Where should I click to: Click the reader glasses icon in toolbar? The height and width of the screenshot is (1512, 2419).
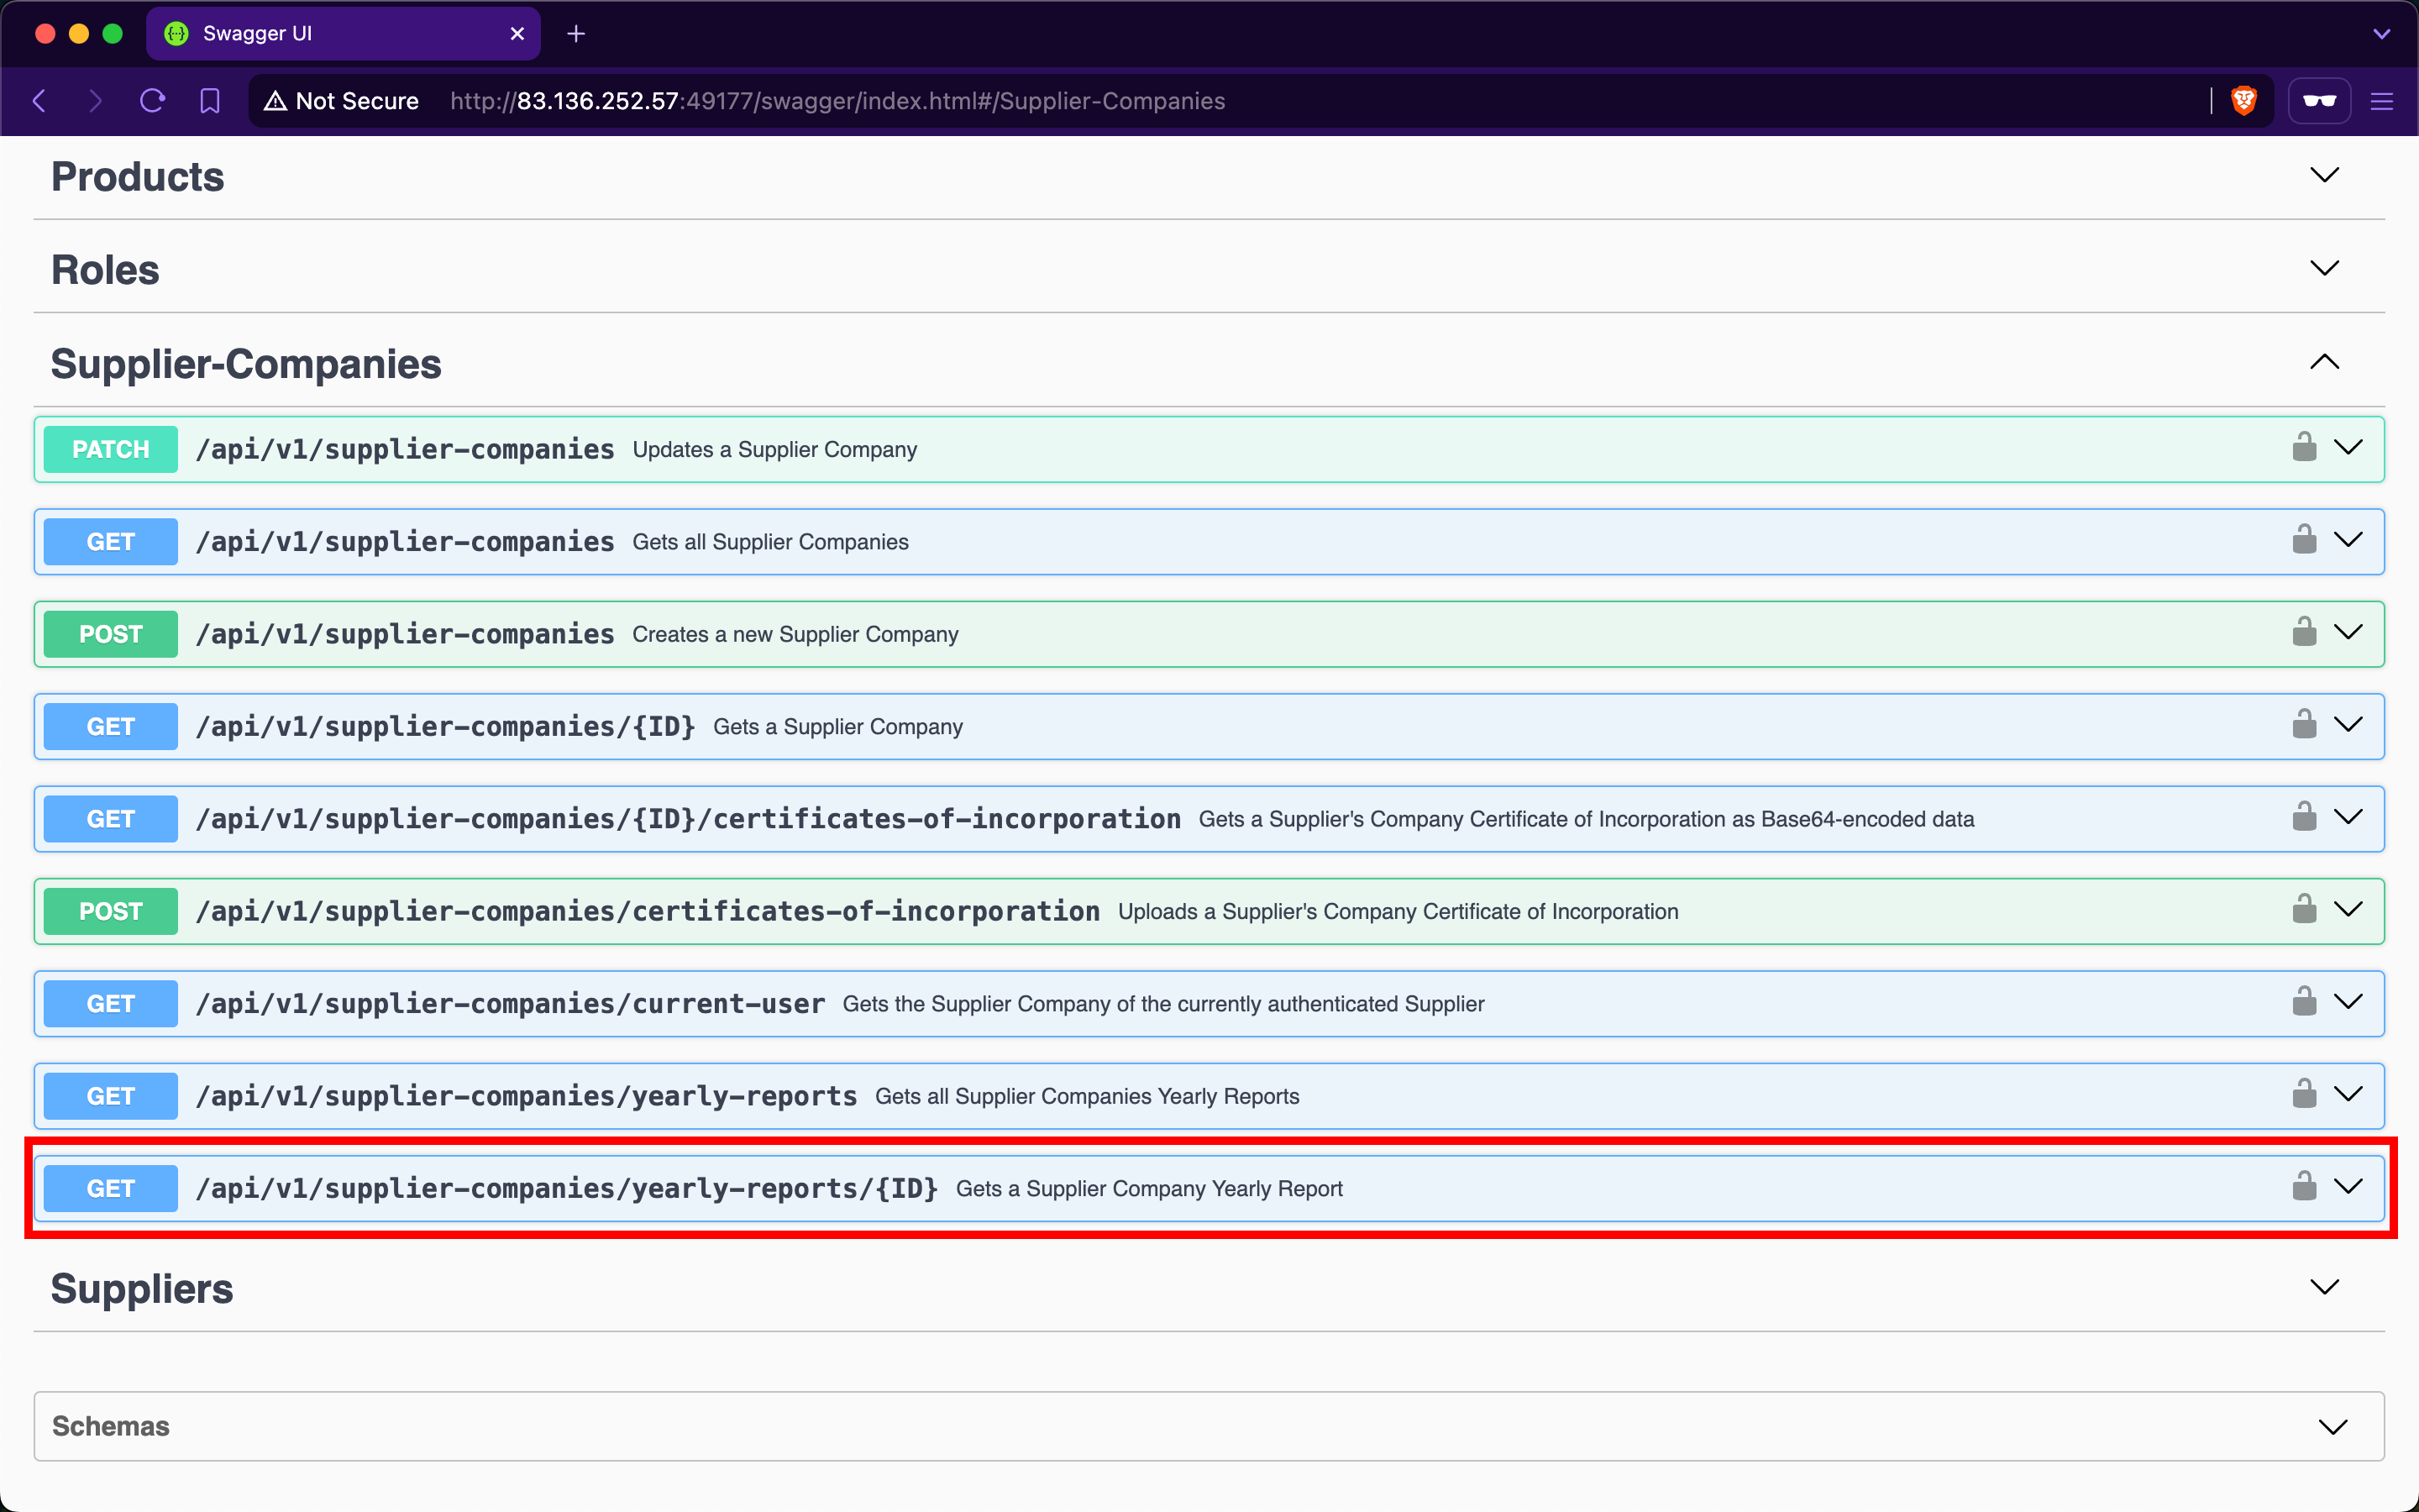click(2319, 101)
